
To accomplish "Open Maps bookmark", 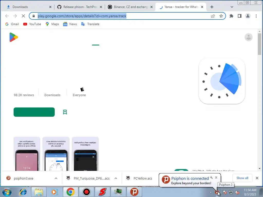I will [x=52, y=24].
